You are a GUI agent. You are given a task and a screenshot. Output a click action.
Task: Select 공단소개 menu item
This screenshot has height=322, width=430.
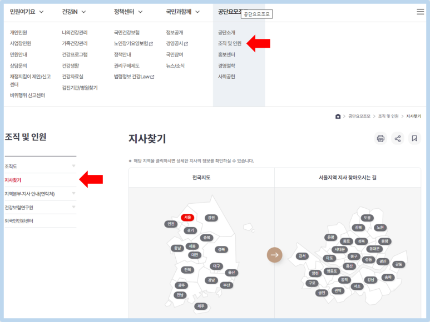[x=226, y=33]
